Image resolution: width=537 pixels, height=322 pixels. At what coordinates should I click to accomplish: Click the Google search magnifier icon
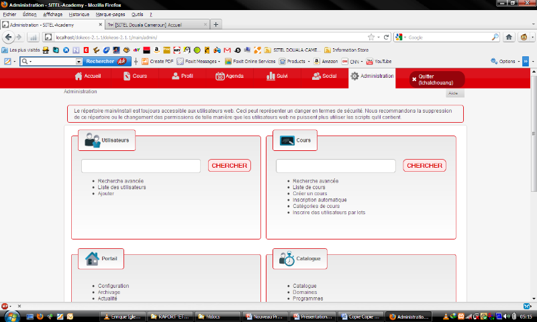click(x=495, y=37)
